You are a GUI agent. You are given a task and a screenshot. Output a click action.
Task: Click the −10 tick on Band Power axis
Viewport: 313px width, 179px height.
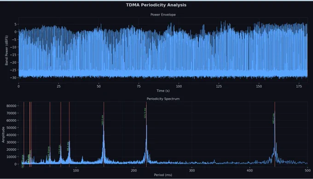click(13, 47)
